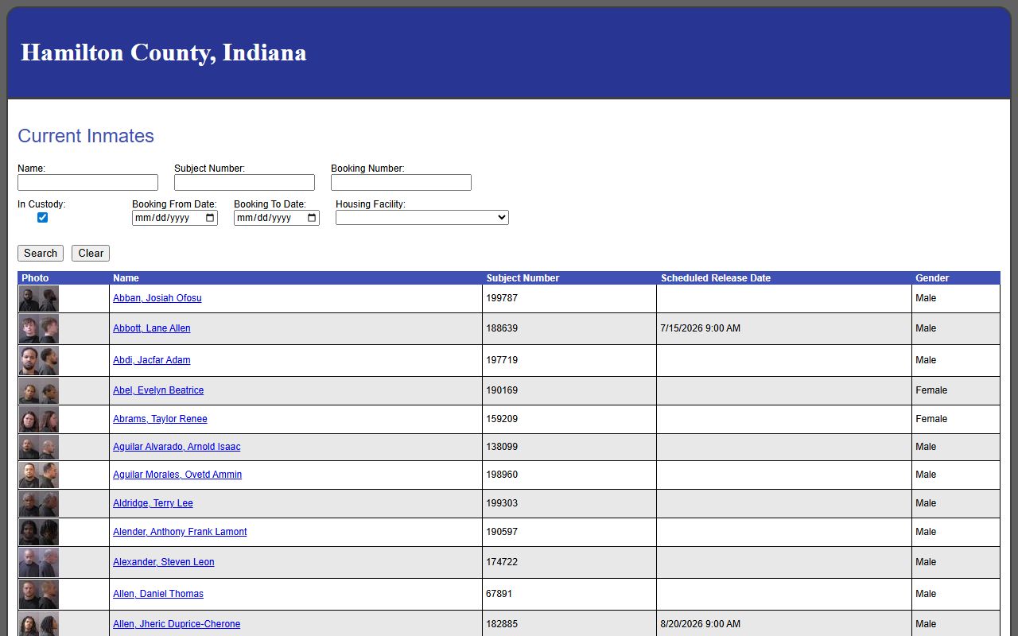Click release date 8/20/2026 9:00 AM
Viewport: 1018px width, 636px height.
coord(700,624)
